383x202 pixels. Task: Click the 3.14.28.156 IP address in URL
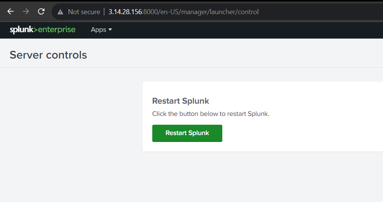(125, 12)
